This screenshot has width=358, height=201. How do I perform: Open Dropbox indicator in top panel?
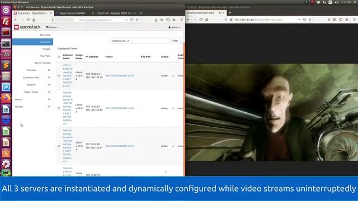(x=318, y=2)
